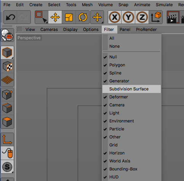184x181 pixels.
Task: Choose All in the Filter menu
Action: click(x=131, y=38)
